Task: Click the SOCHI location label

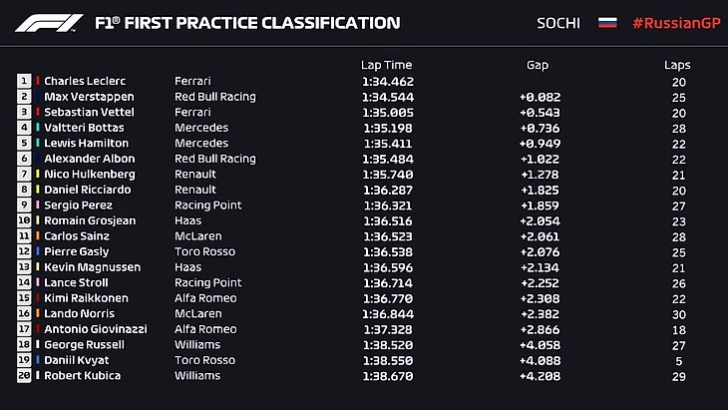Action: click(558, 23)
